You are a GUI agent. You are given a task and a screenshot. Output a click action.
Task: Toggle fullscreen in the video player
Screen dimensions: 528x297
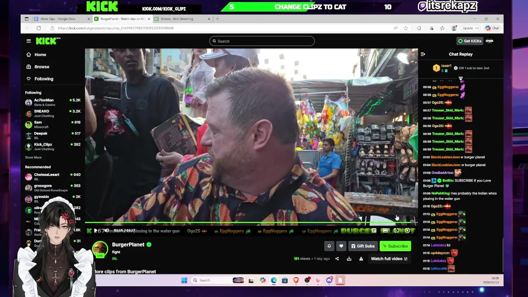pos(396,231)
